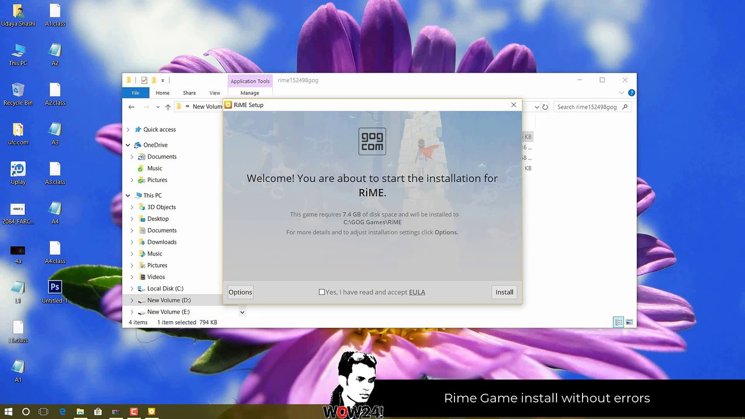Open address bar history dropdown
Screen dimensions: 745x419
536,107
